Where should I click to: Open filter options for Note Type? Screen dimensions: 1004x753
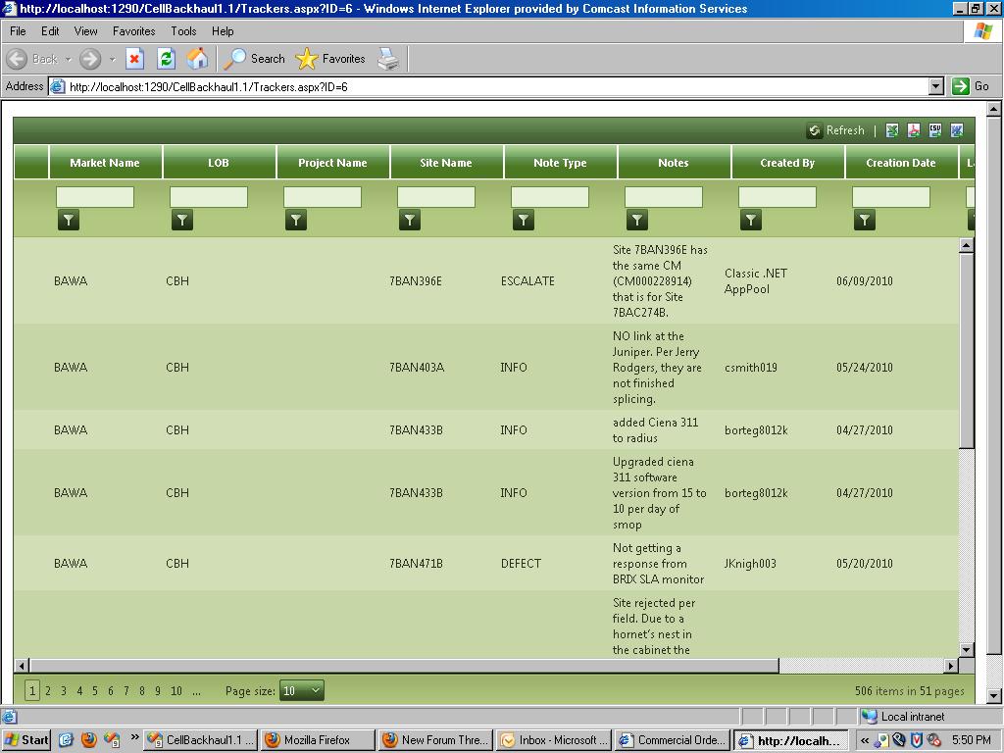click(x=524, y=221)
